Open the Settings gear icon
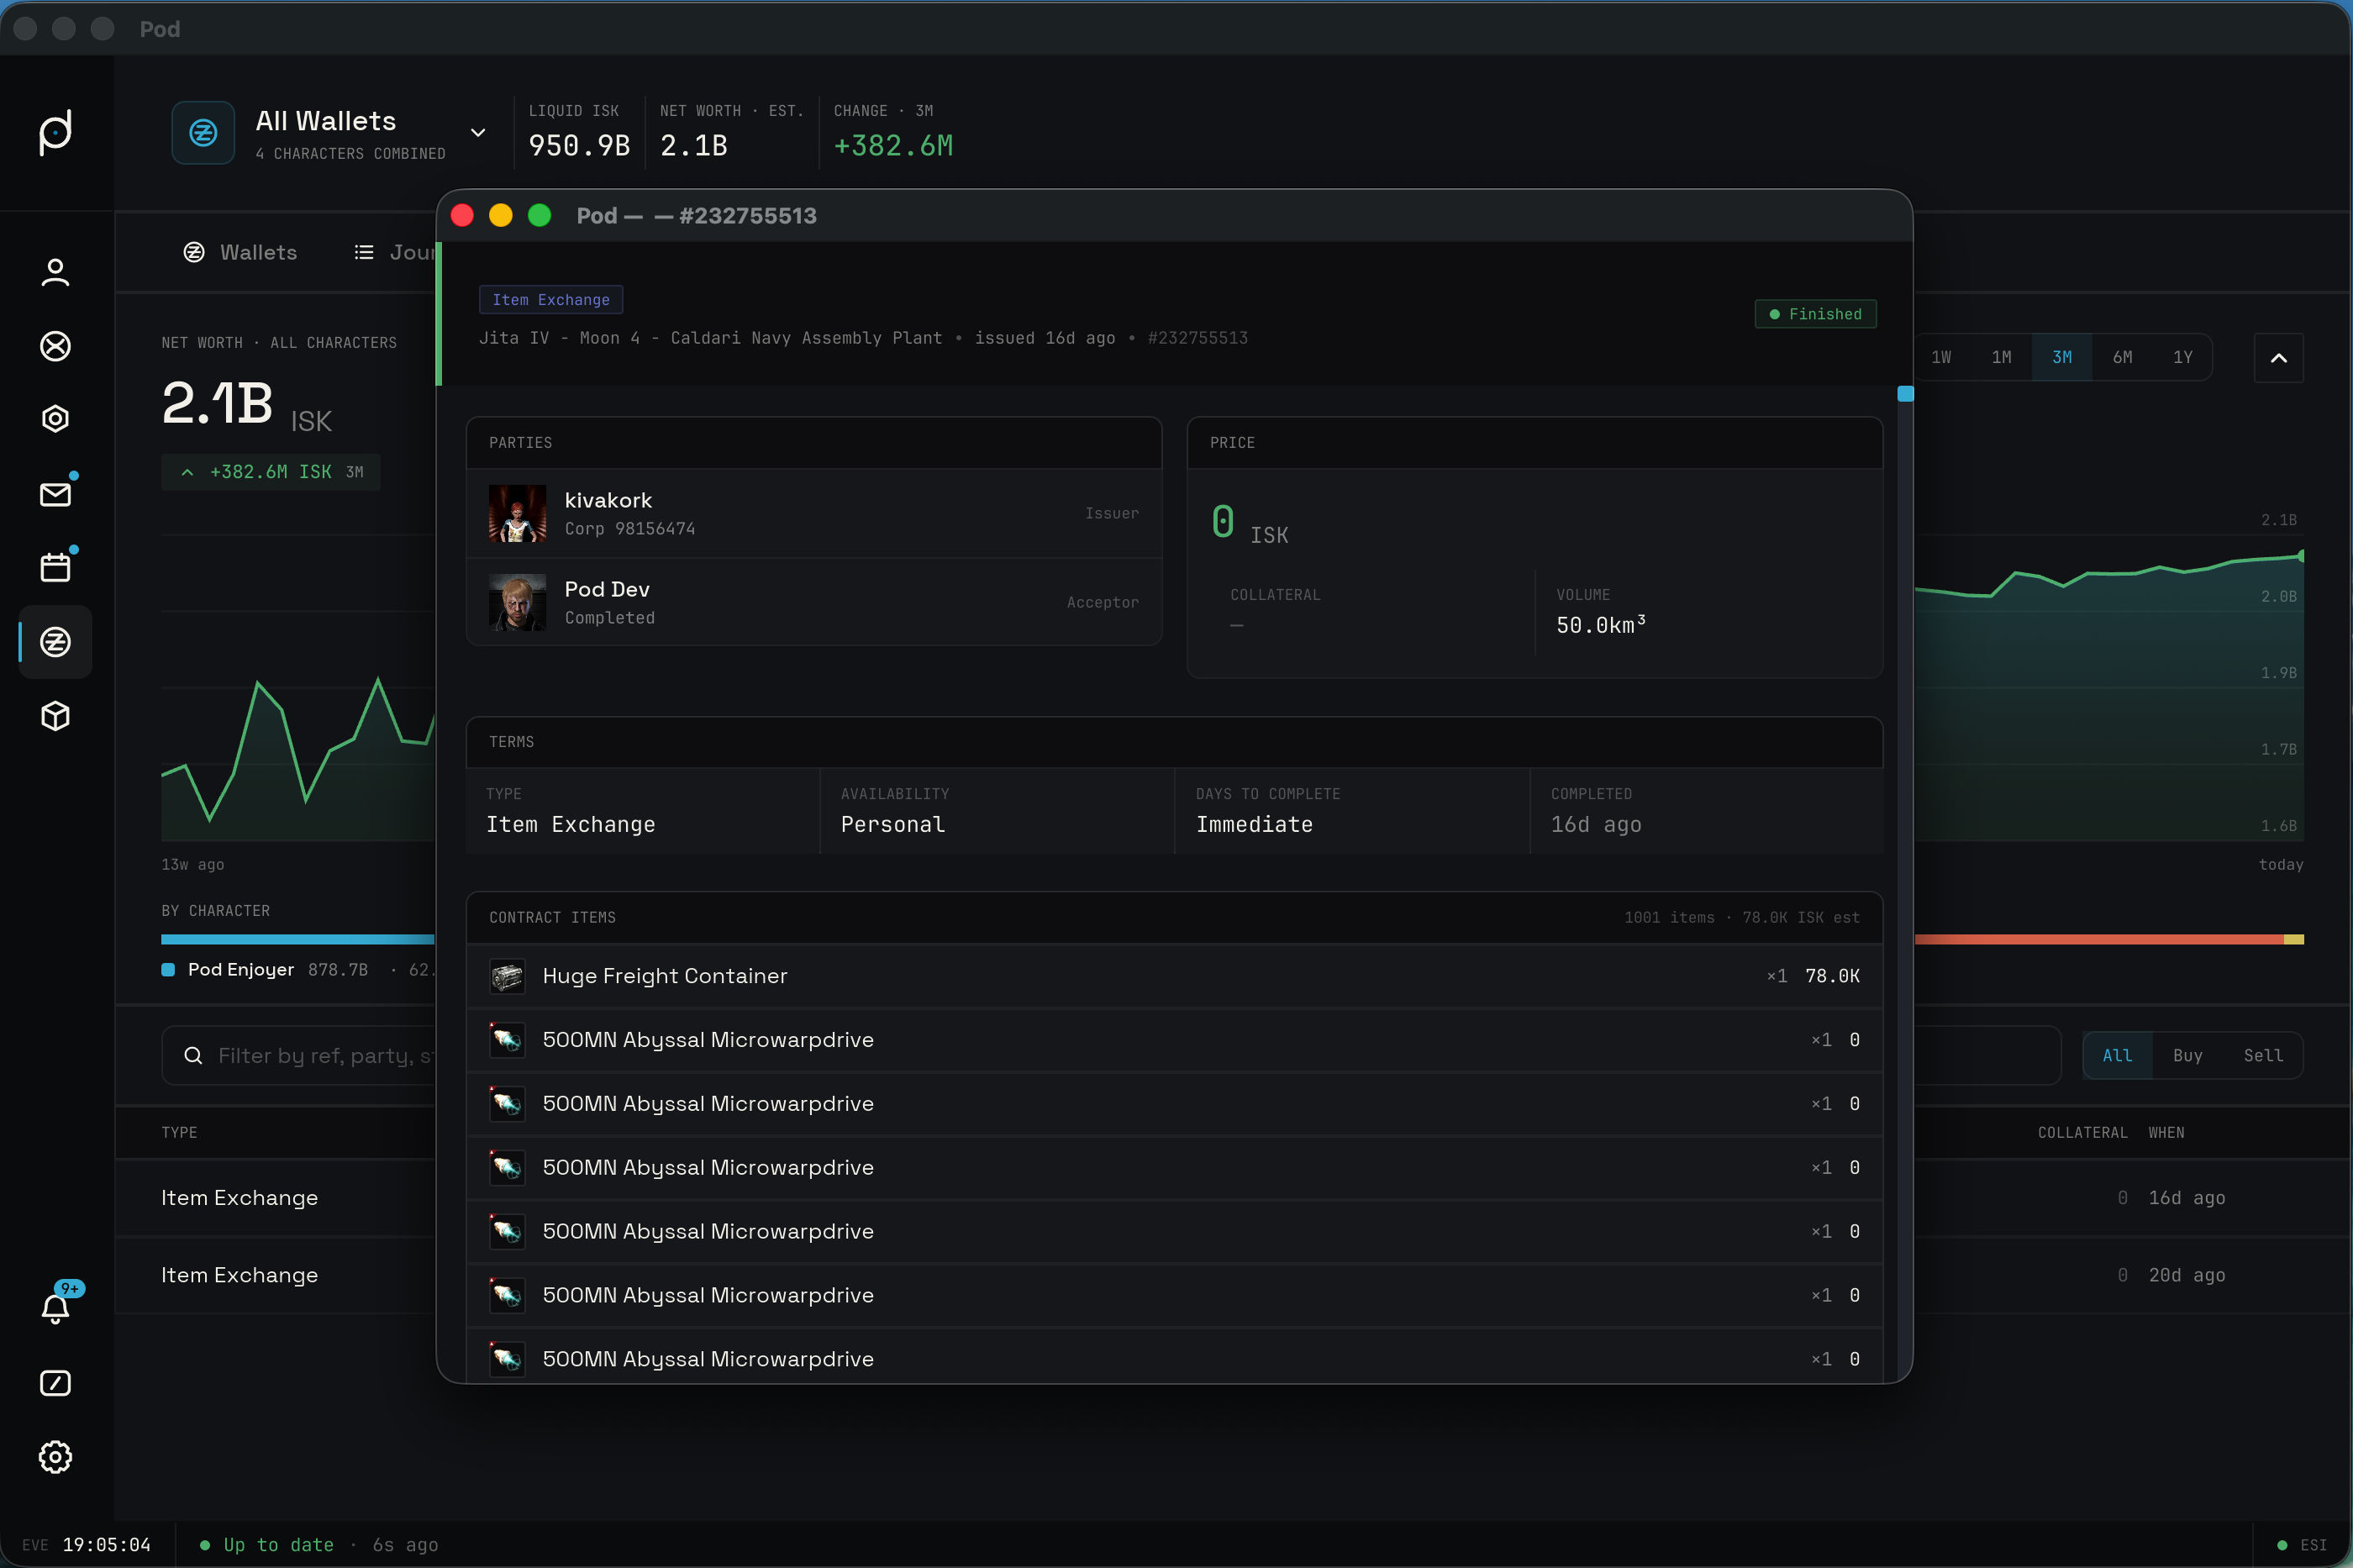 tap(55, 1457)
